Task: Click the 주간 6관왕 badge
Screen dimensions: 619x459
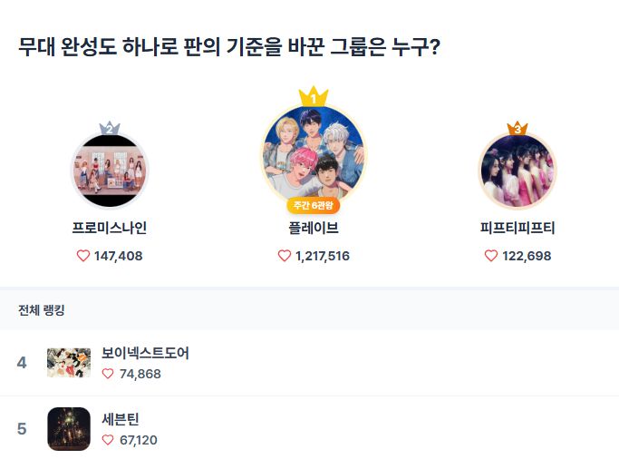Action: point(313,205)
